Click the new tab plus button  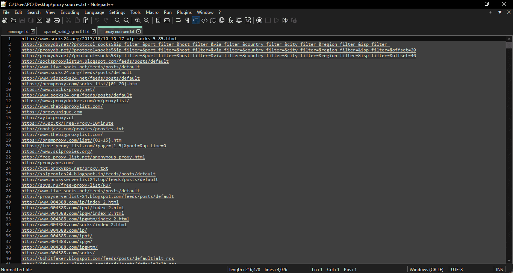[x=490, y=12]
